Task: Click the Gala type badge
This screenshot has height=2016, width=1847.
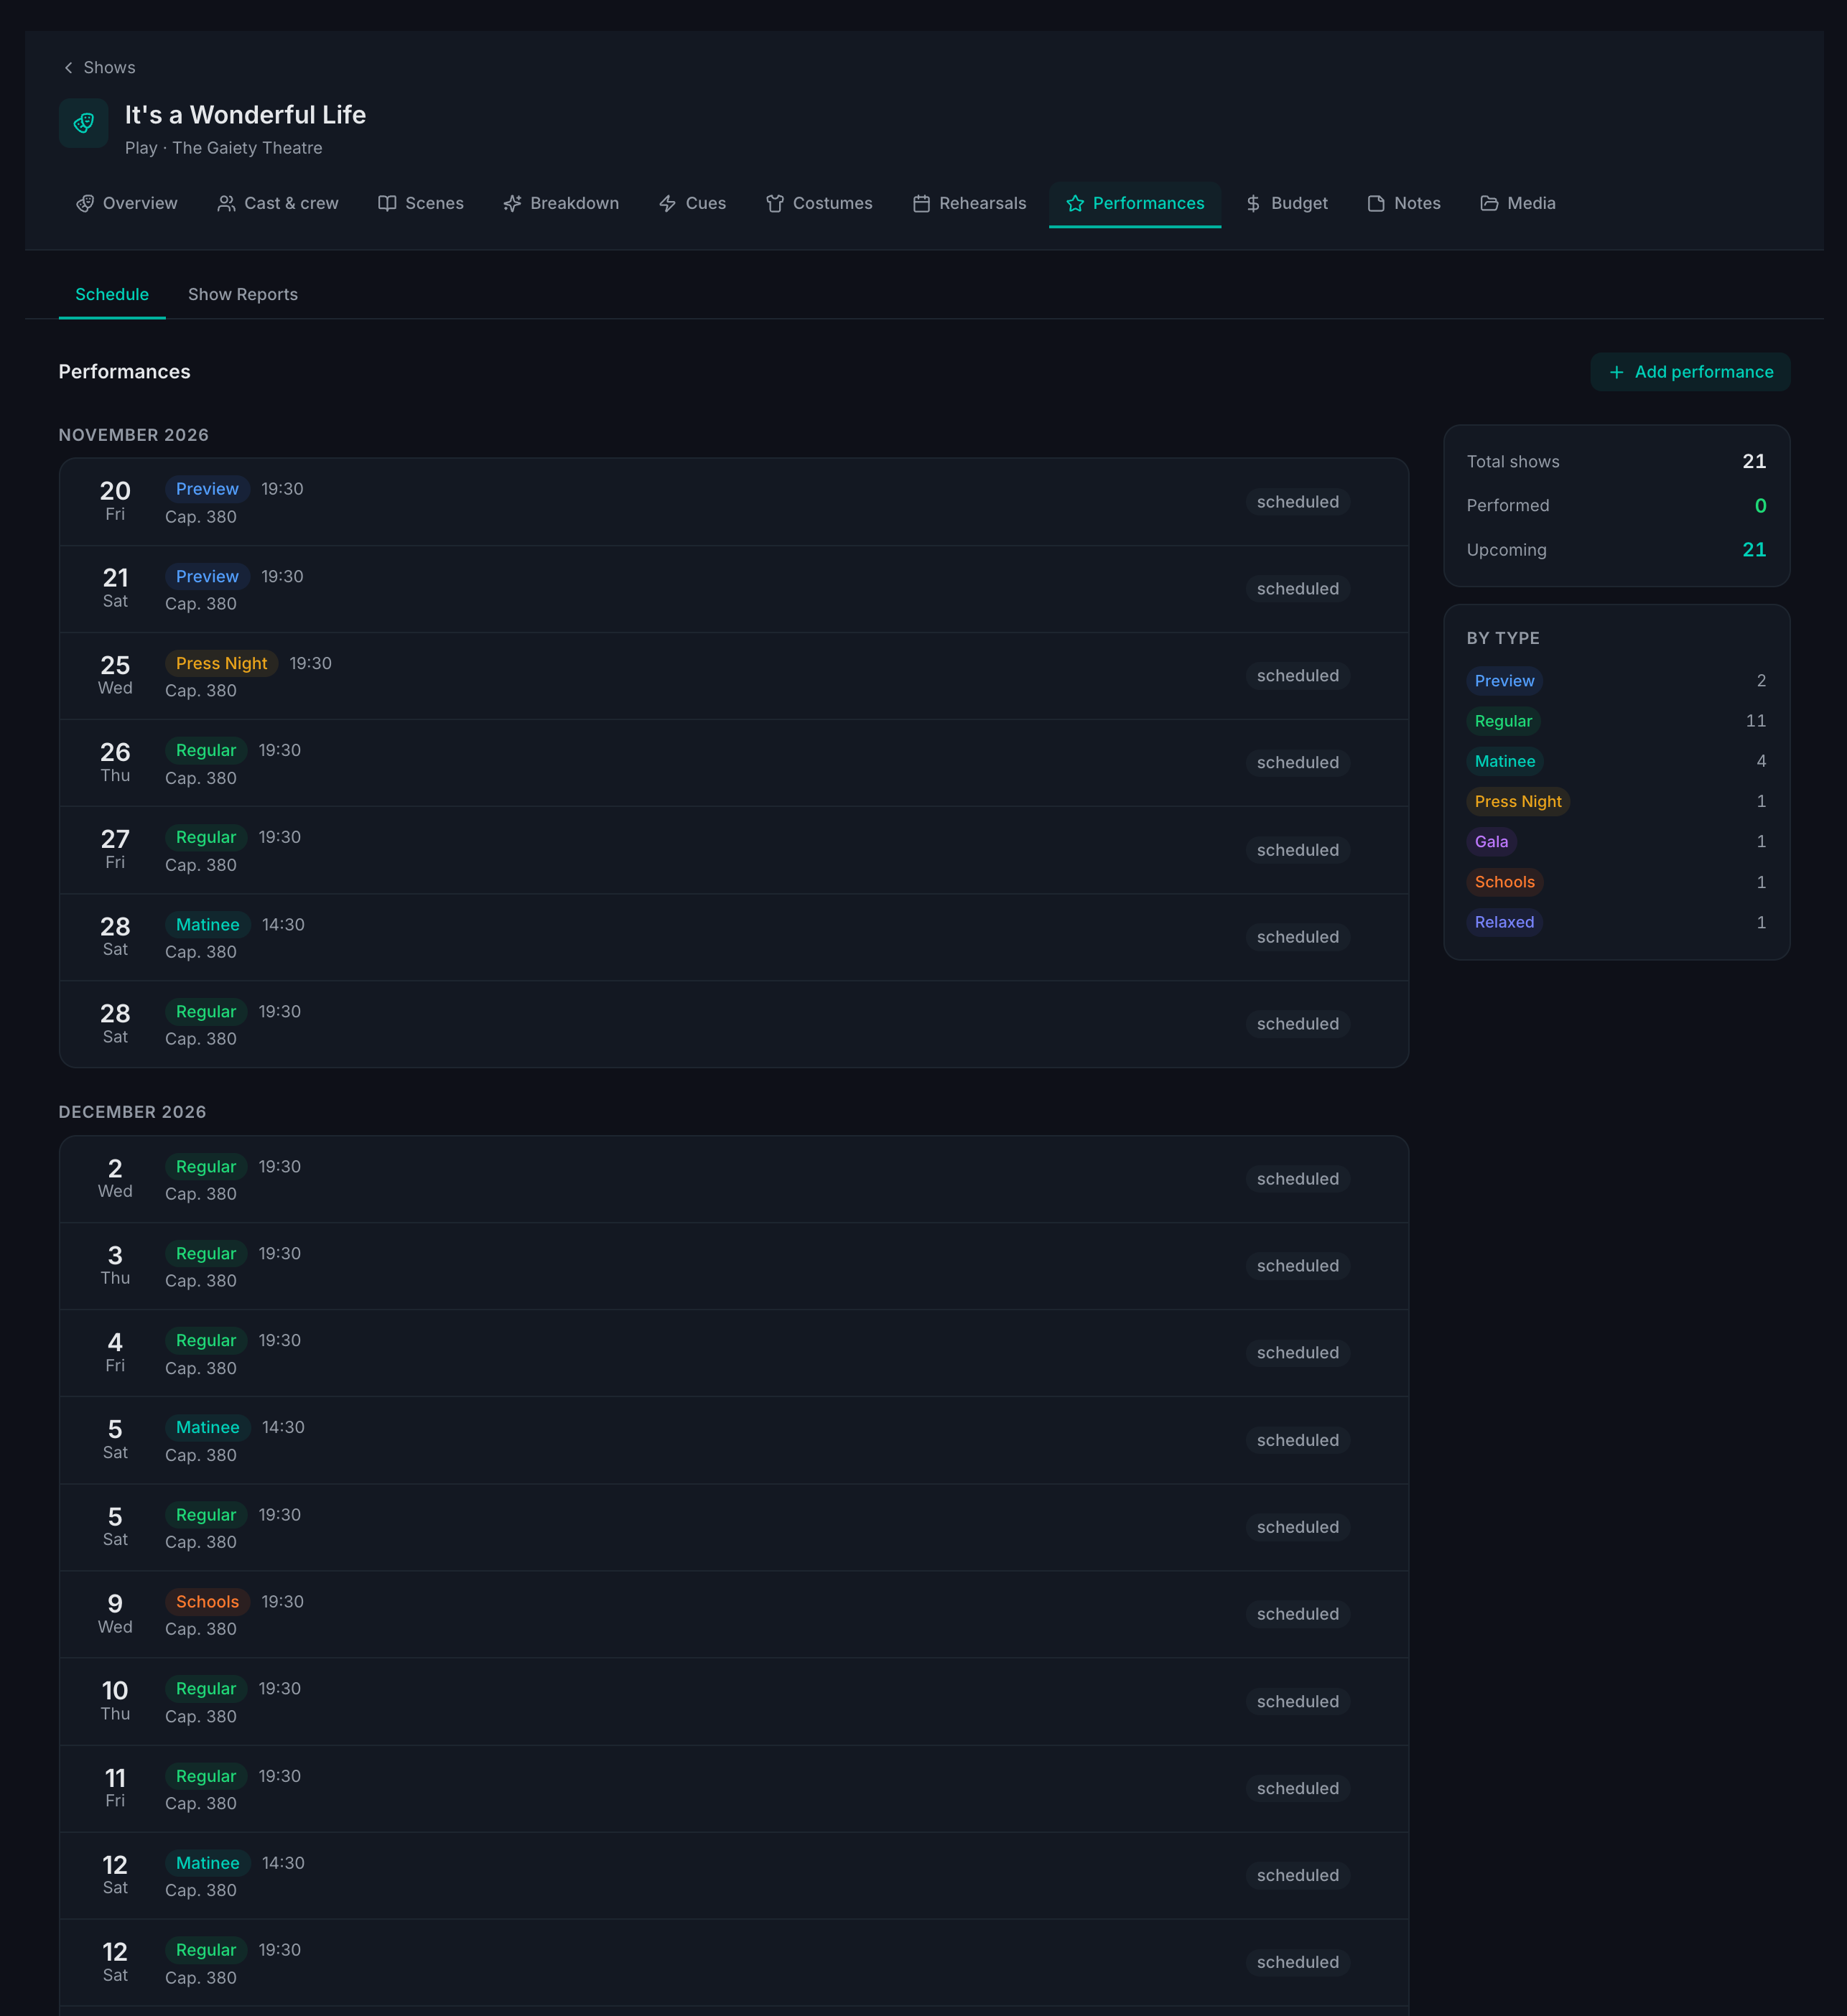Action: (x=1491, y=842)
